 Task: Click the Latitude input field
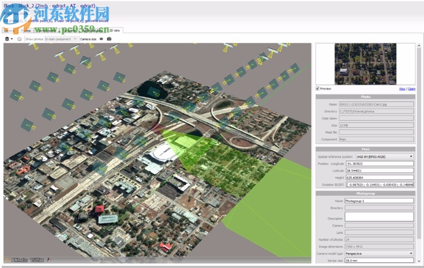pyautogui.click(x=379, y=171)
